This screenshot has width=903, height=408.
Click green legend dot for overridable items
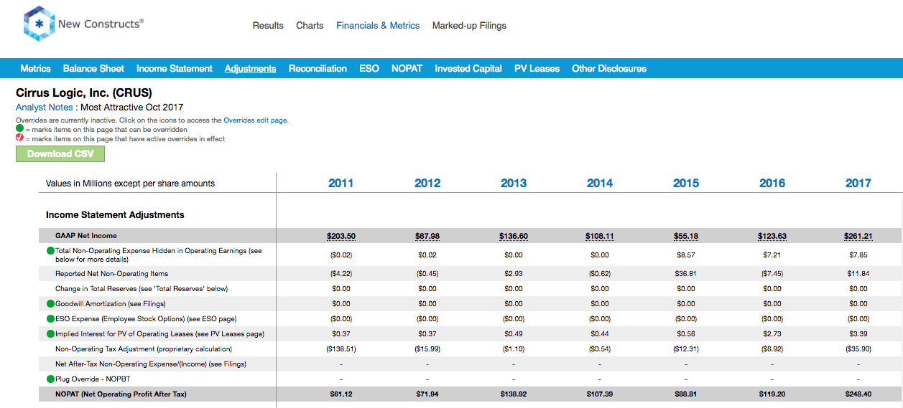pyautogui.click(x=20, y=129)
